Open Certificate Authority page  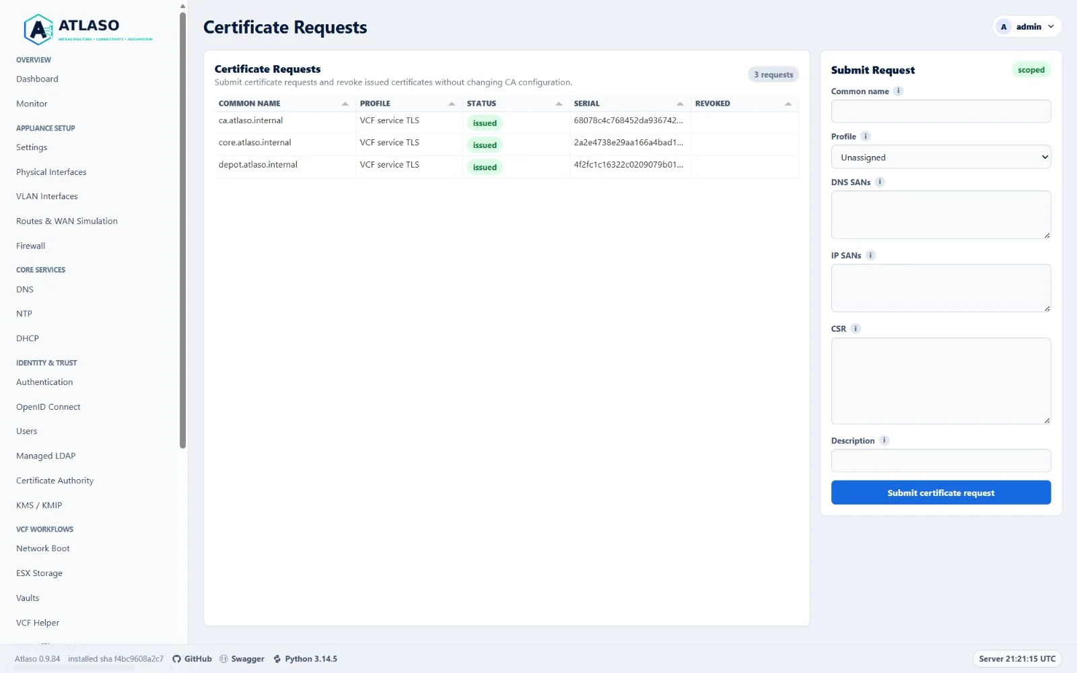point(55,481)
